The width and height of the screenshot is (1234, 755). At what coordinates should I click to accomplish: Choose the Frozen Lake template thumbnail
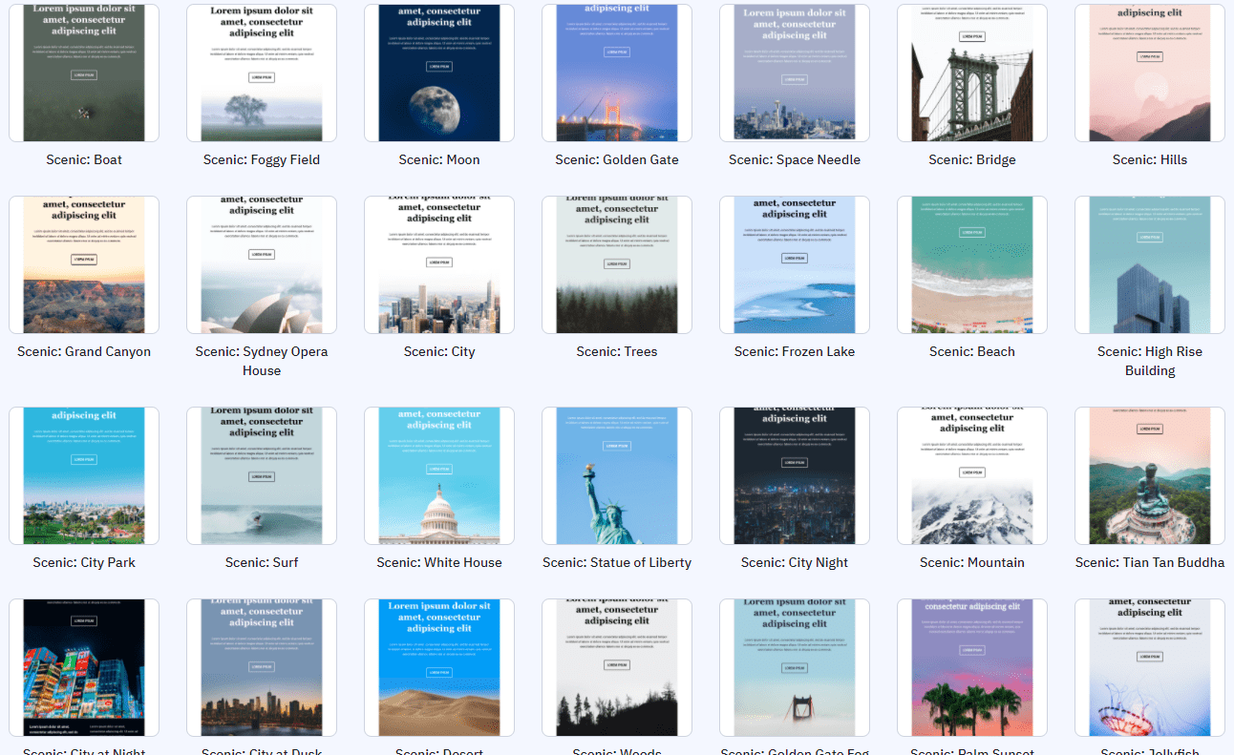795,265
